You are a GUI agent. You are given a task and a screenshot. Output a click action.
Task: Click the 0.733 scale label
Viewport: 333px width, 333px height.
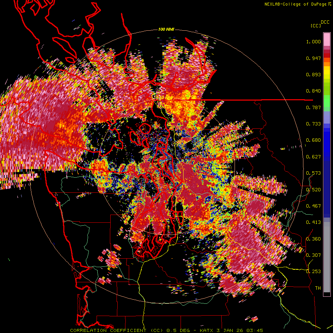pyautogui.click(x=313, y=124)
